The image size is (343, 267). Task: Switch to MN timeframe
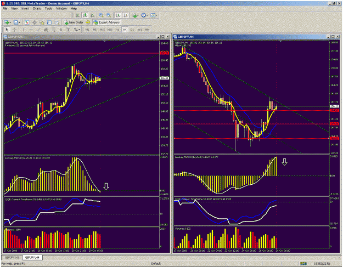click(147, 30)
